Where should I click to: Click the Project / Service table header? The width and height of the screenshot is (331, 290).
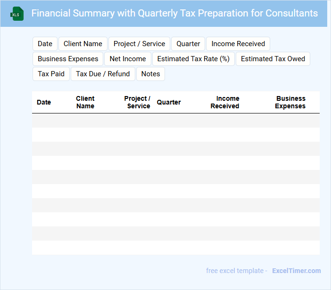click(x=137, y=102)
